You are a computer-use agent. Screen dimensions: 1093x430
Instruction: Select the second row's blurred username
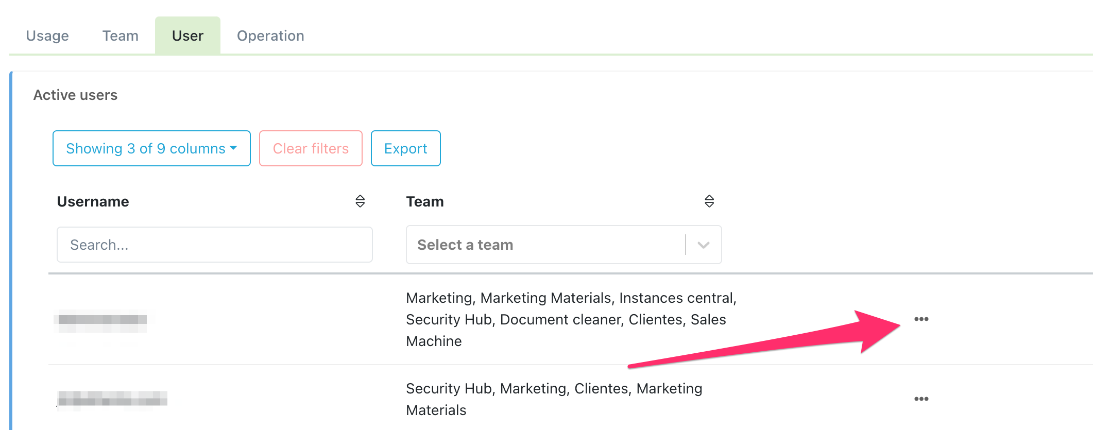coord(112,399)
